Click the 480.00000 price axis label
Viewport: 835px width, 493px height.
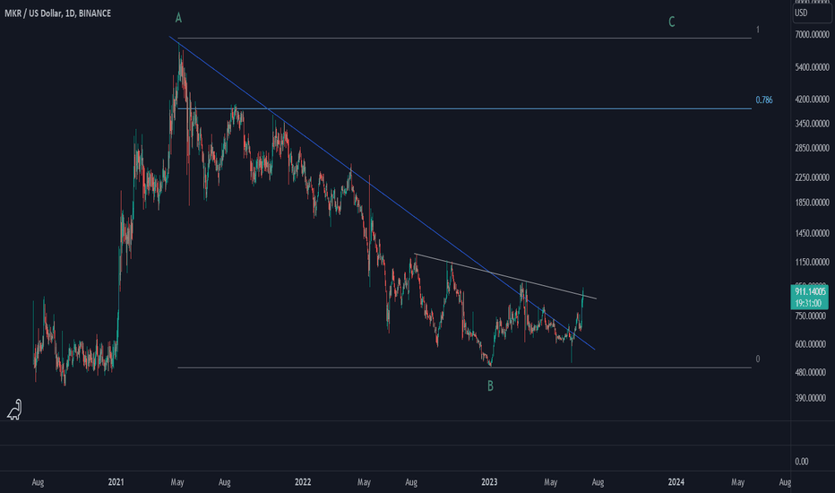813,373
